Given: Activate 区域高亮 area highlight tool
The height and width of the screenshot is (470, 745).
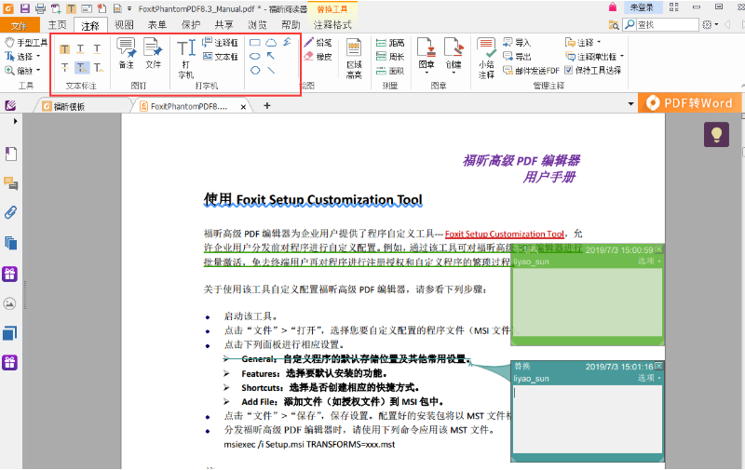Looking at the screenshot, I should pyautogui.click(x=354, y=59).
